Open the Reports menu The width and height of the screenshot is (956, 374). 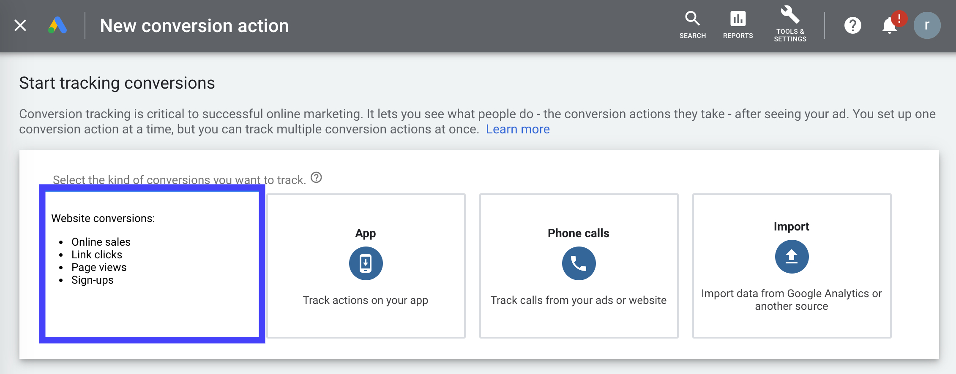pos(738,25)
